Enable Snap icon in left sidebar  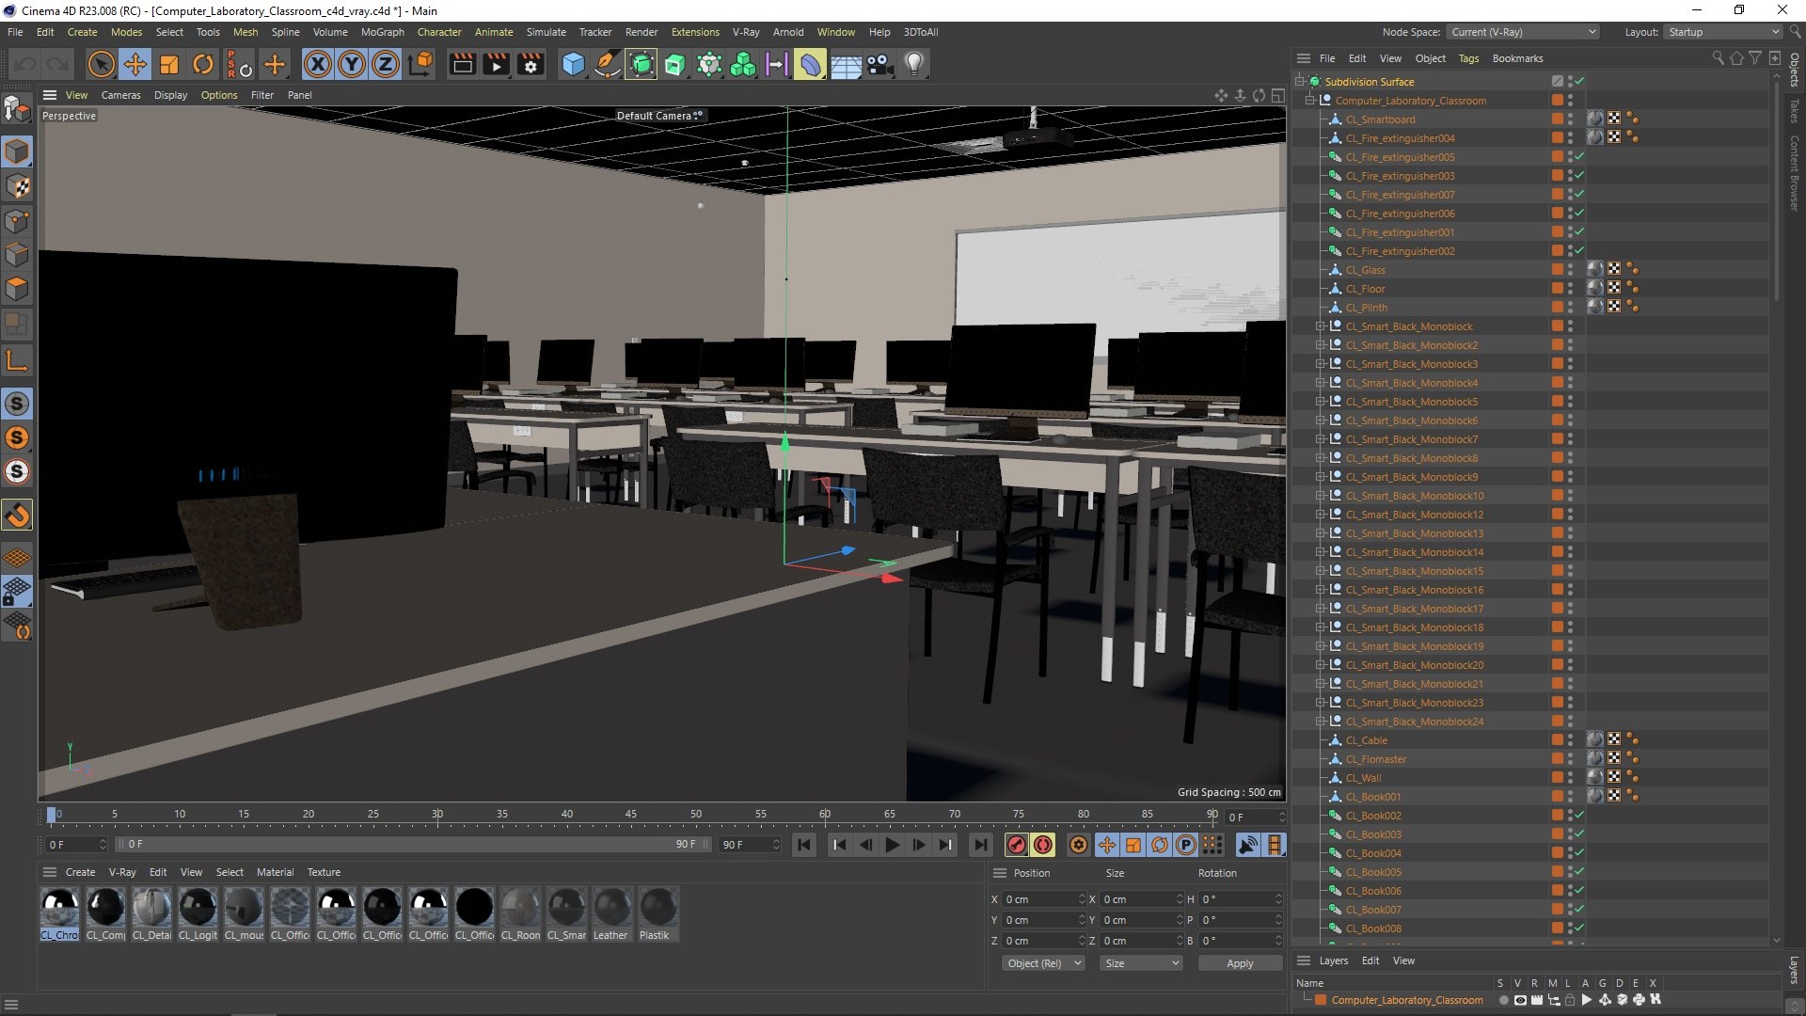(x=17, y=515)
